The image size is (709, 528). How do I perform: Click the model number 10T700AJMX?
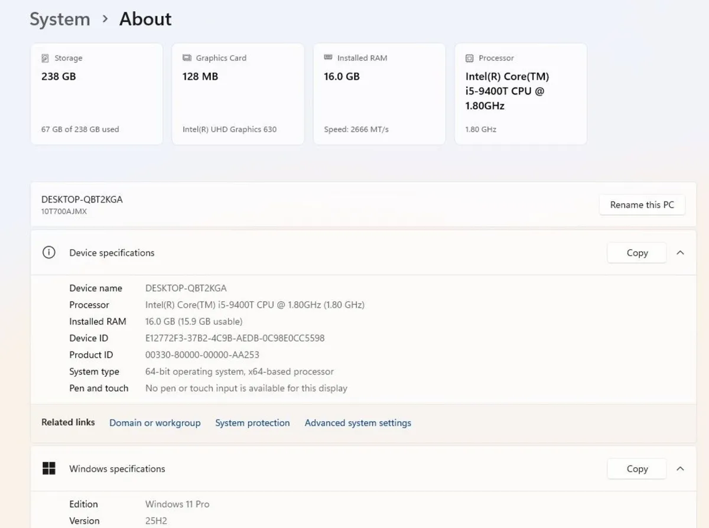pos(64,211)
